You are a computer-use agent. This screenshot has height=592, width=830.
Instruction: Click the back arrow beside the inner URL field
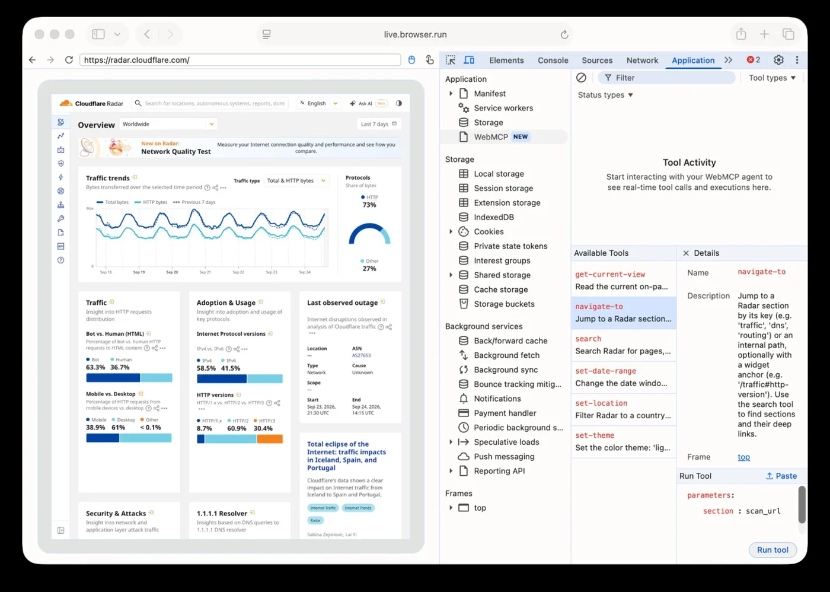pos(33,60)
